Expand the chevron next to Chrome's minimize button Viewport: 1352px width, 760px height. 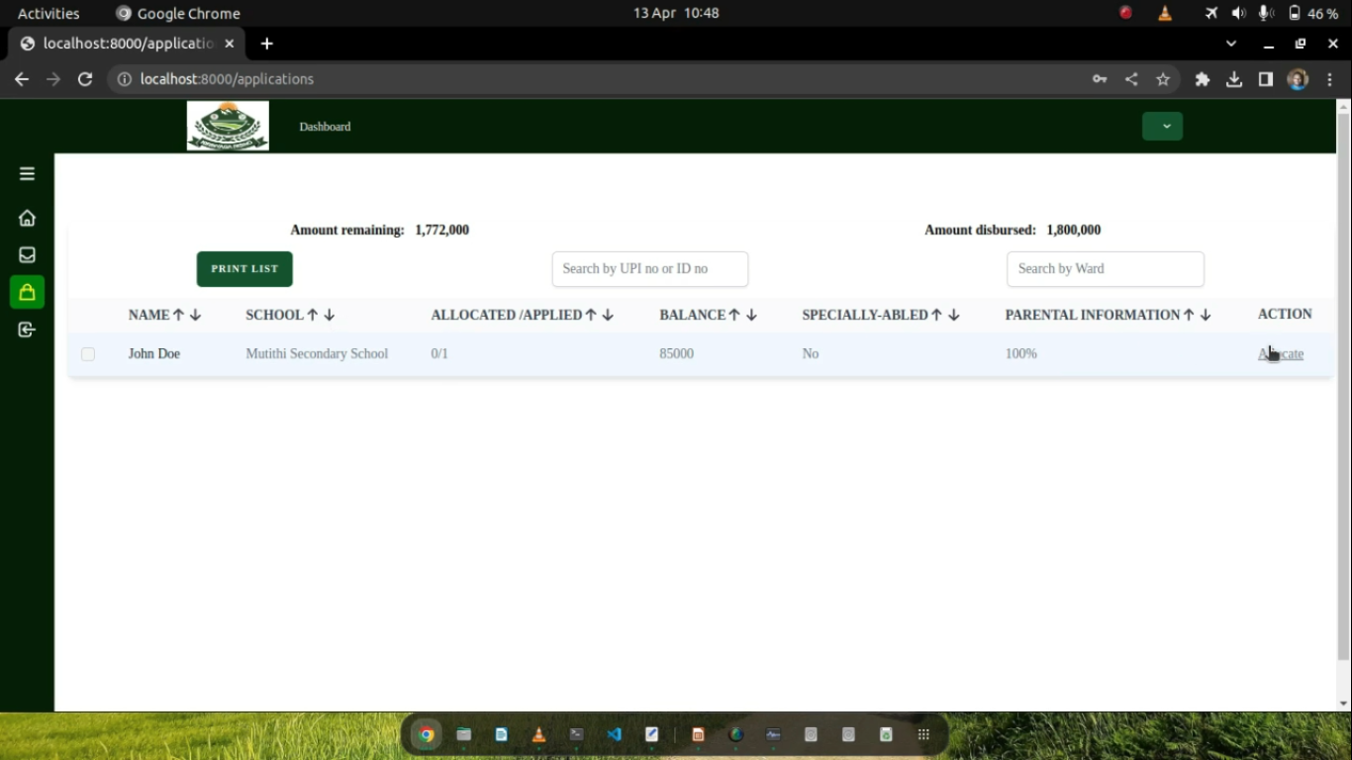(1230, 44)
